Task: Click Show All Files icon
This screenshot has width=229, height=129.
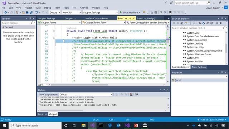Action: tap(211, 23)
